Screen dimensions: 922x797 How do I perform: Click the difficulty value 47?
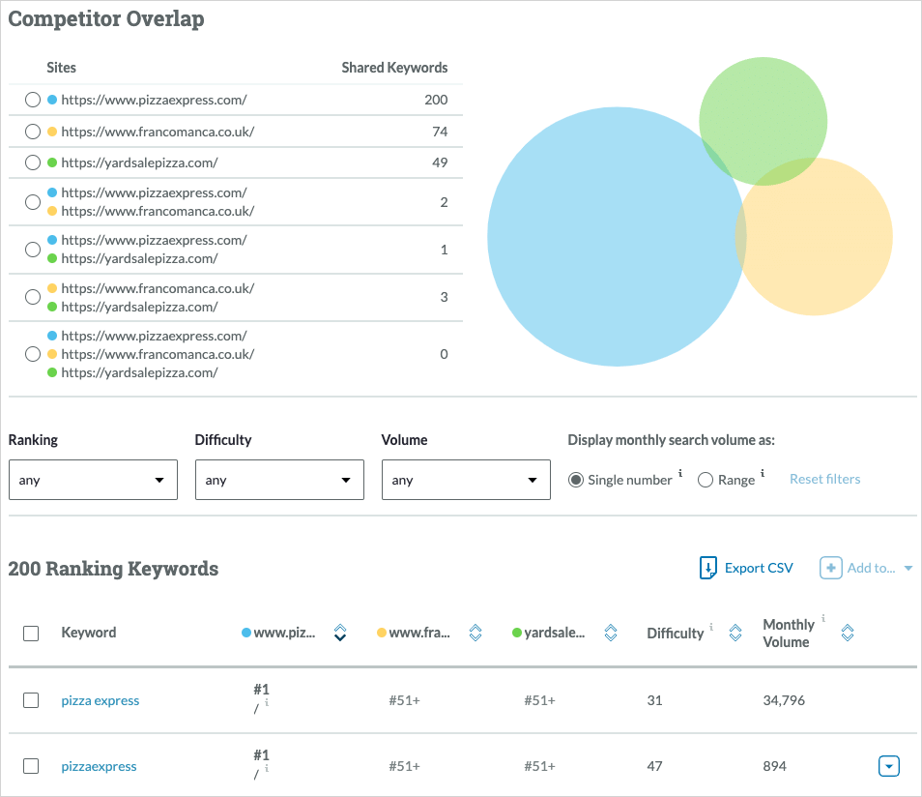point(654,766)
